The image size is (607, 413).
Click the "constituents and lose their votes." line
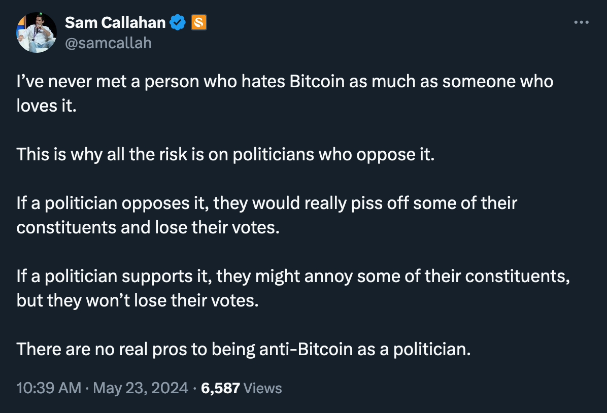tap(148, 227)
